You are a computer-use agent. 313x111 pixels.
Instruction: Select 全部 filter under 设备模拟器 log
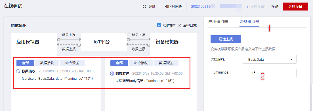click(119, 63)
